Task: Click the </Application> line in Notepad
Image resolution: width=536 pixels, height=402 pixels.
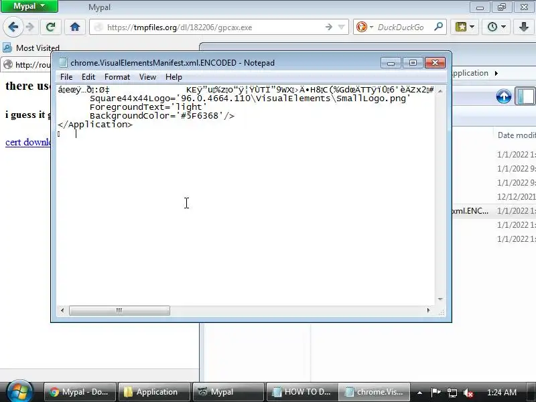Action: pos(95,125)
